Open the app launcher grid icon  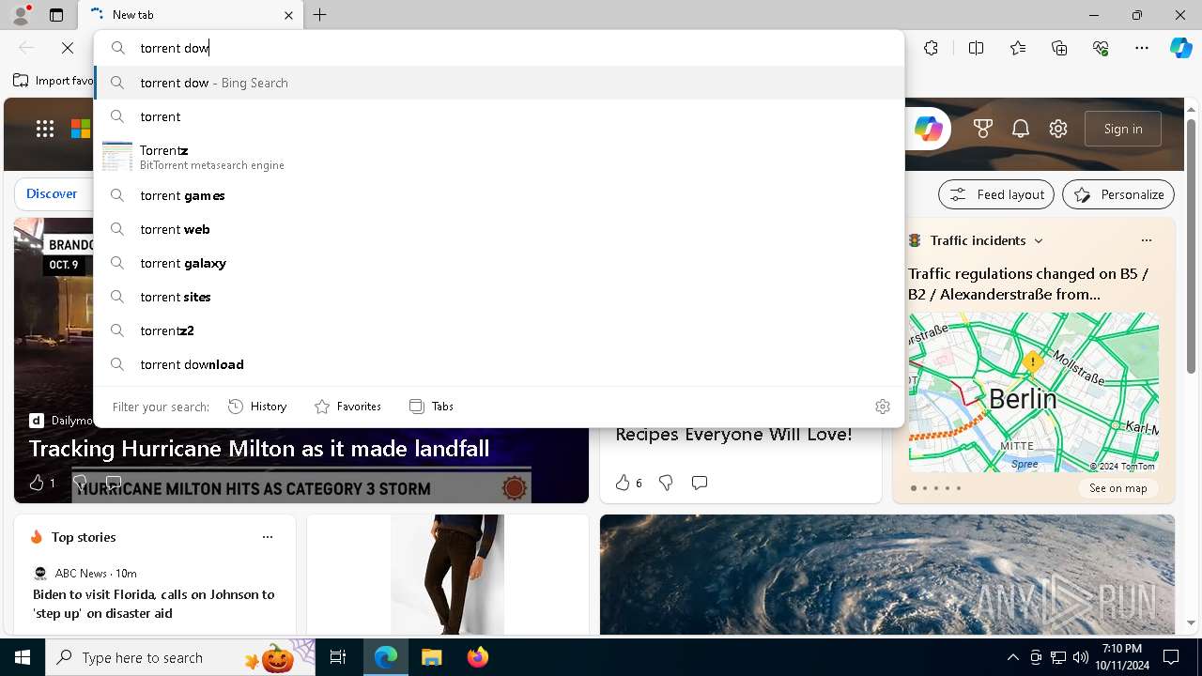point(44,130)
